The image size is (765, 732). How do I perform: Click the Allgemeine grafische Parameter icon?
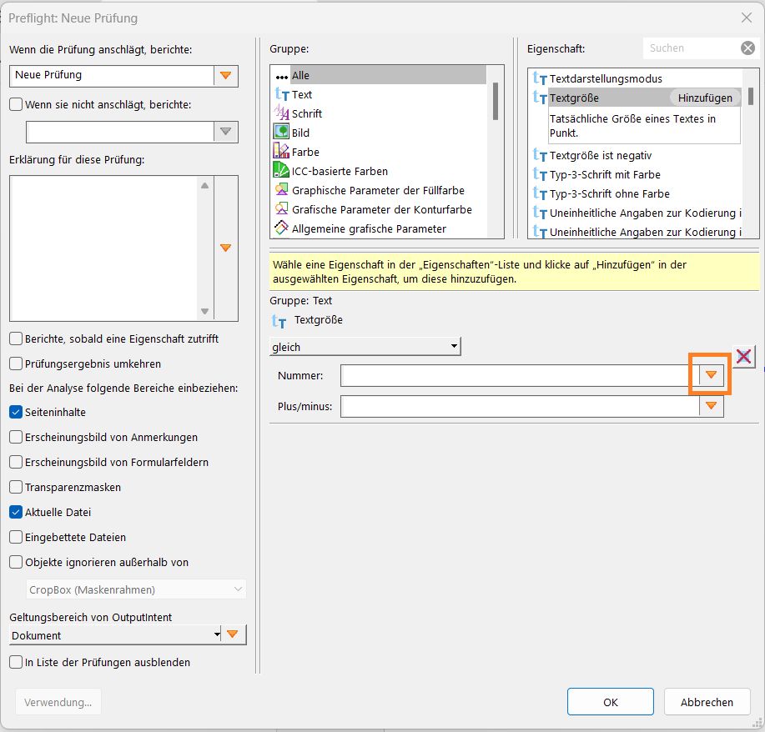click(x=281, y=228)
